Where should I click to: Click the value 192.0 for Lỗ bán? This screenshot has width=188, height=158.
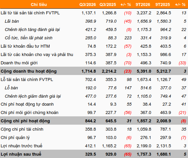[x=90, y=88]
